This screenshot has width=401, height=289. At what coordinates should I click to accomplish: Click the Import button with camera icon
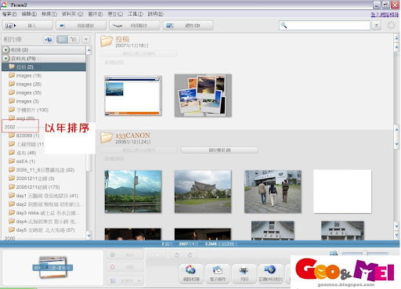coord(27,26)
